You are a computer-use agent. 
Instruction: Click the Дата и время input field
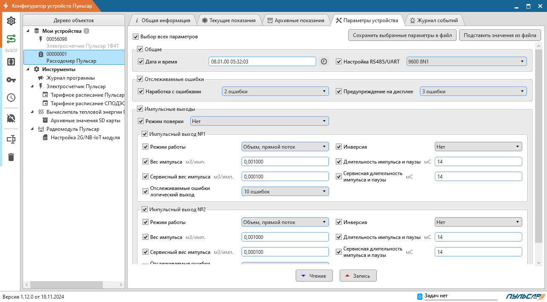click(x=262, y=61)
